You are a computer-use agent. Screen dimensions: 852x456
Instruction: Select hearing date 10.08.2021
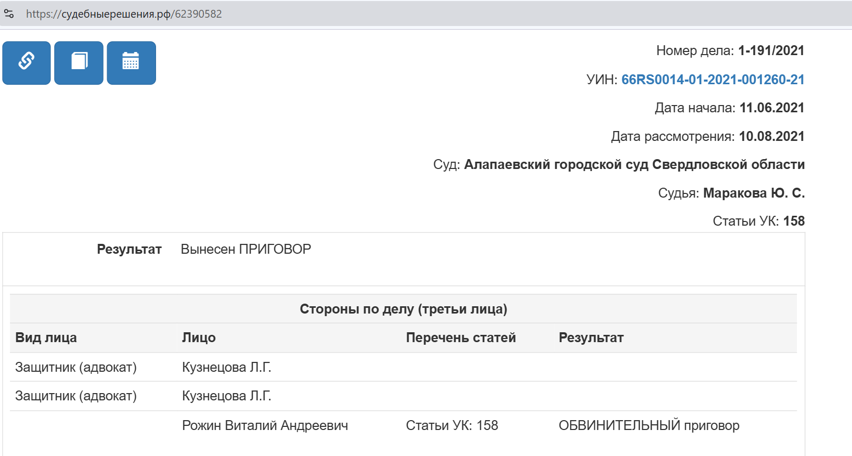coord(771,137)
